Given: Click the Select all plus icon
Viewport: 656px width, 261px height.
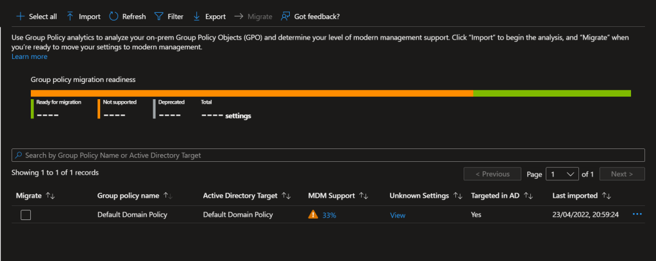Looking at the screenshot, I should pyautogui.click(x=20, y=16).
